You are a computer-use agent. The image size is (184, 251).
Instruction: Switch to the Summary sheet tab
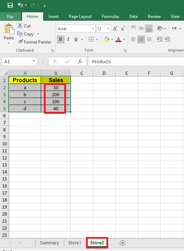click(x=50, y=243)
